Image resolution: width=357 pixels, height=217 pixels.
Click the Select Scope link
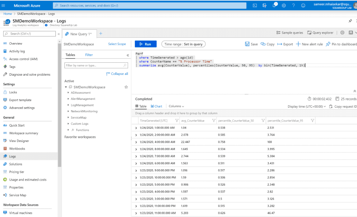(x=117, y=44)
